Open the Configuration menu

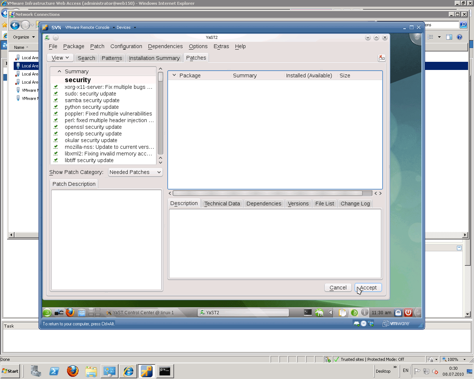coord(126,46)
